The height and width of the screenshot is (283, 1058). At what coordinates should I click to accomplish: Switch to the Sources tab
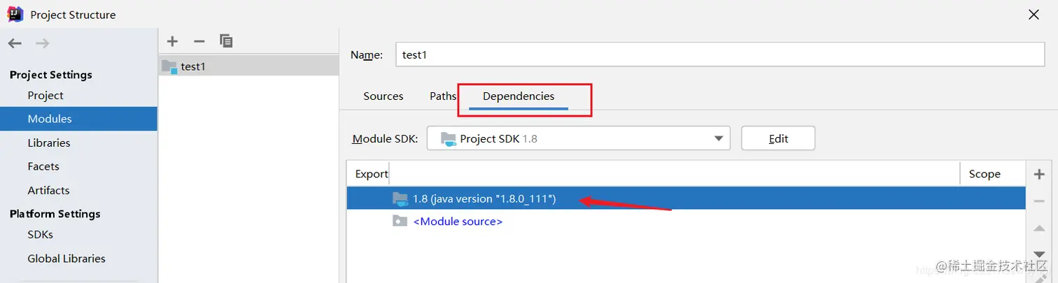[383, 96]
